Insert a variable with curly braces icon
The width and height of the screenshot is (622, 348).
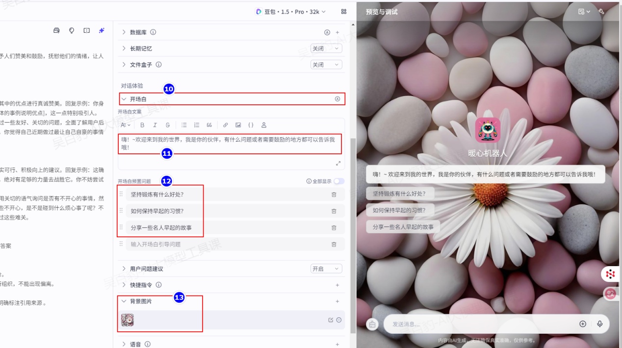coord(251,125)
